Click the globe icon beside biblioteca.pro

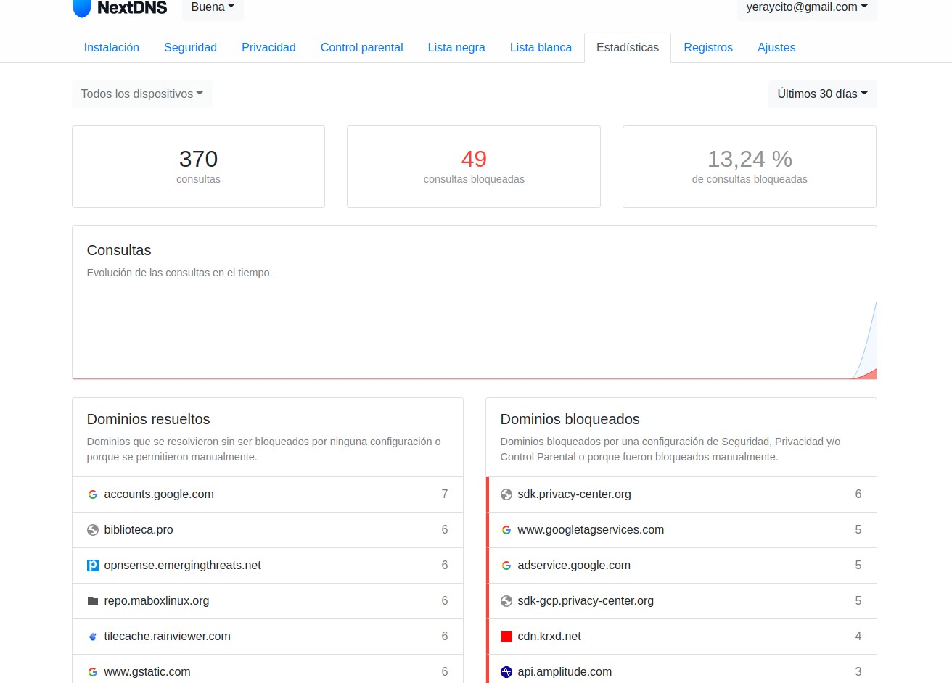click(93, 530)
